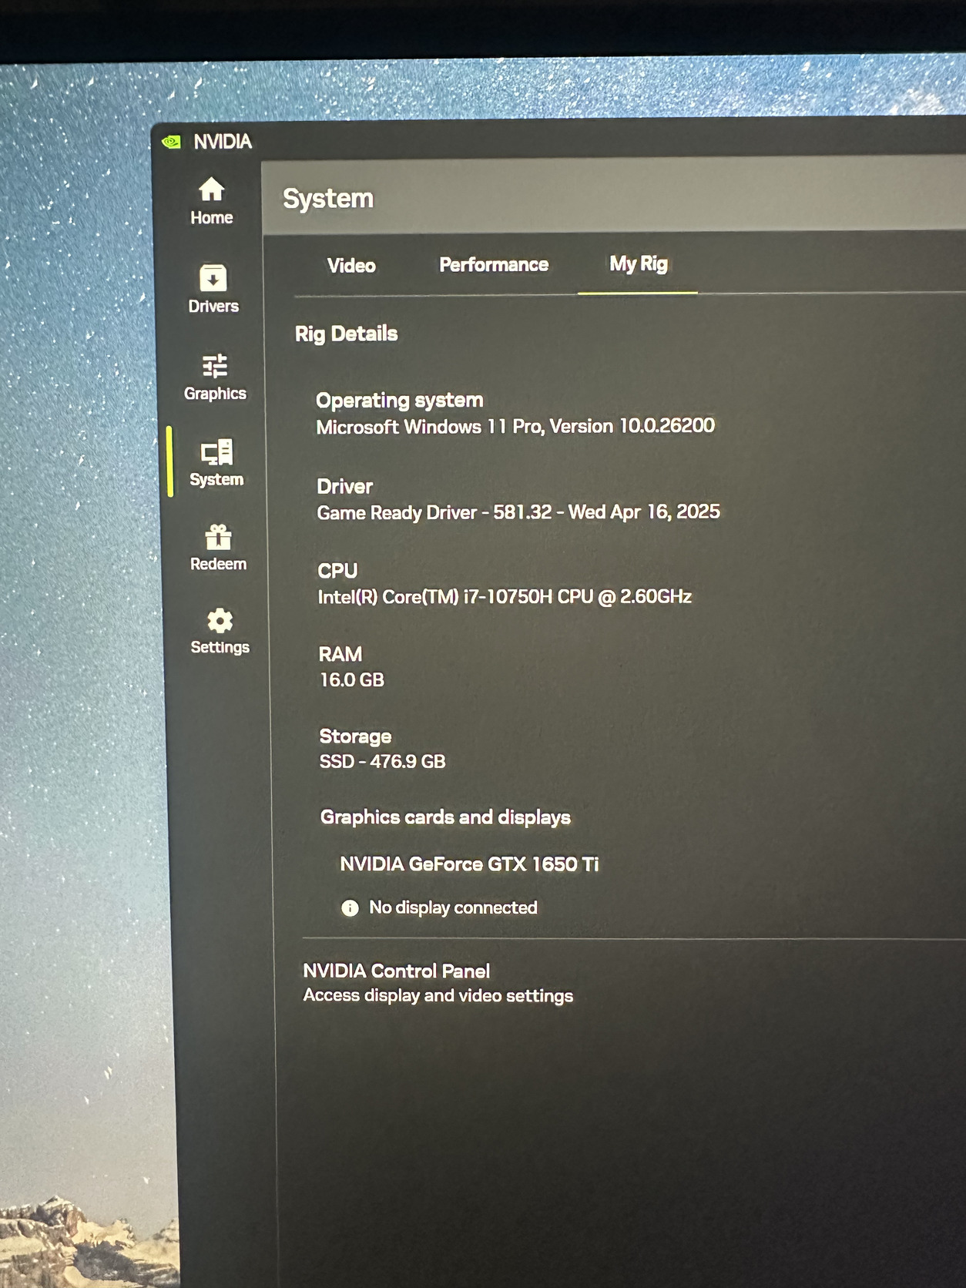This screenshot has height=1288, width=966.
Task: Click the No display connected text
Action: [x=453, y=907]
